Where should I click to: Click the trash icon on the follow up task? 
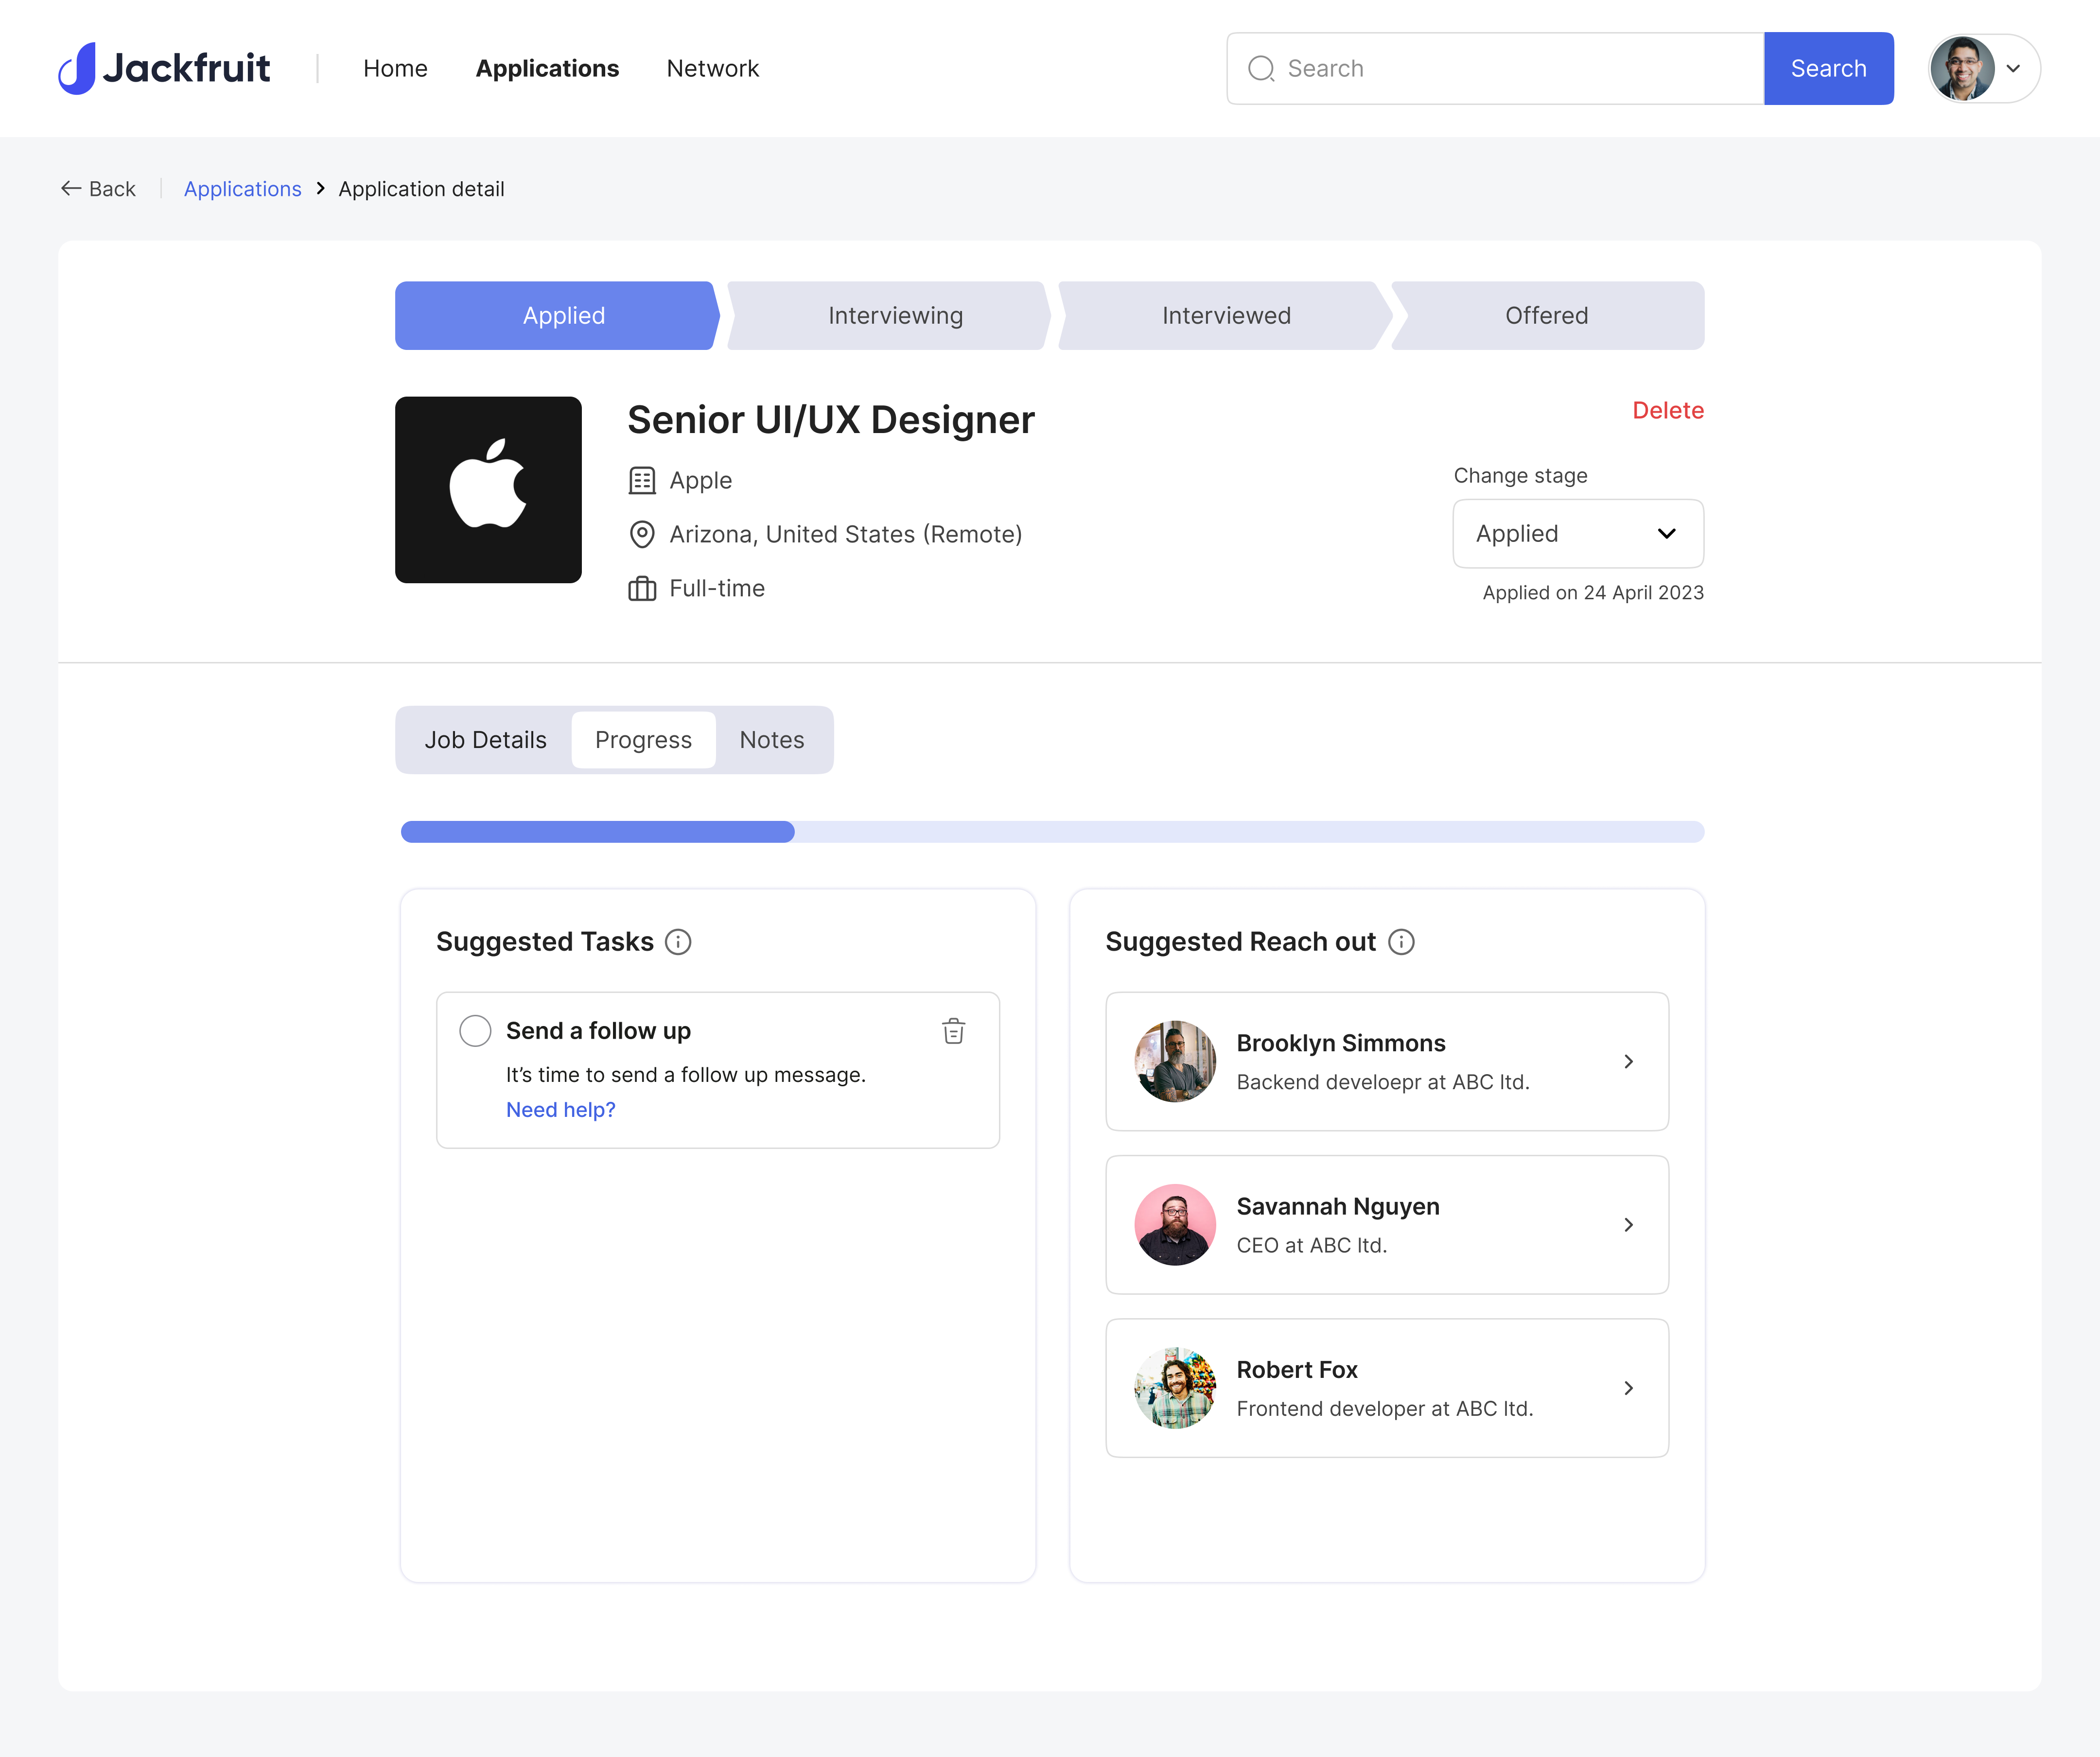[953, 1030]
